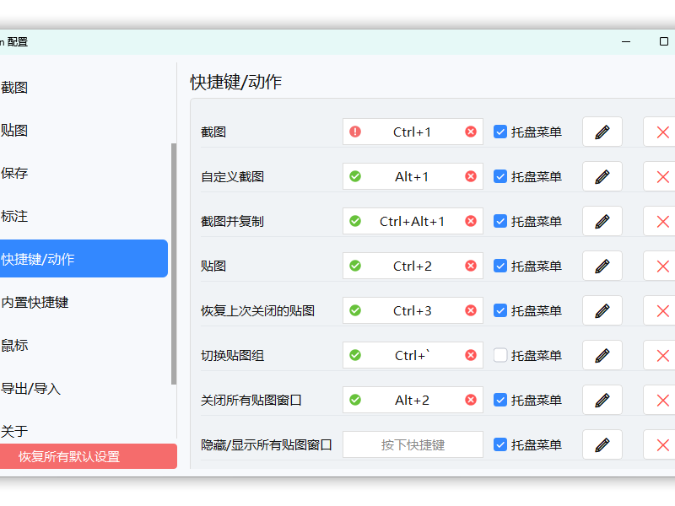Click the 关闭所有贴图窗口 action name
Screen dimensions: 675x506
[251, 401]
